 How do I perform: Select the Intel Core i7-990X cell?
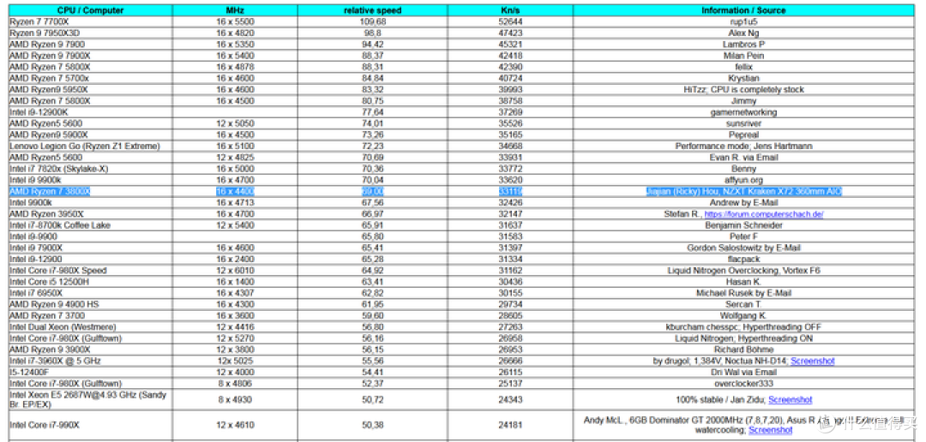[x=90, y=425]
